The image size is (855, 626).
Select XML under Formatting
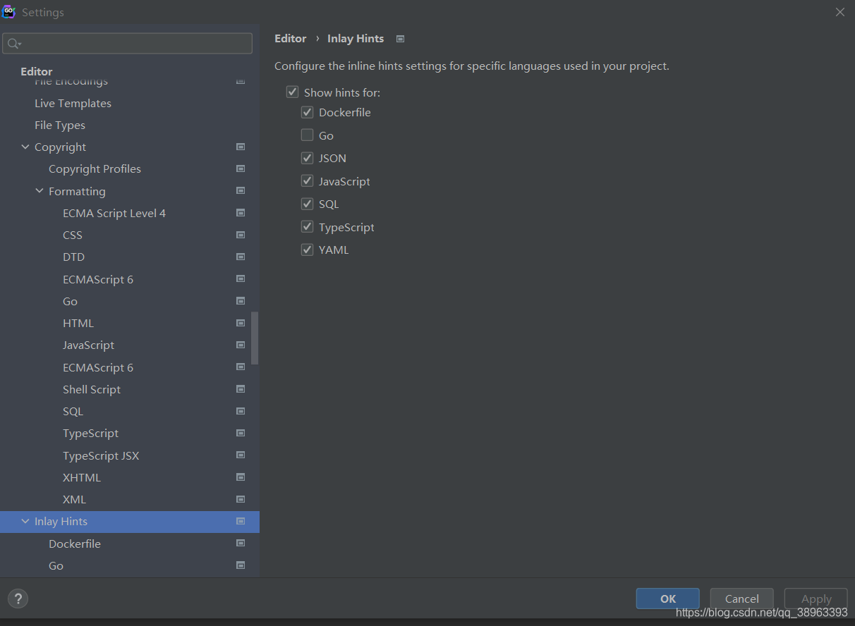coord(74,499)
